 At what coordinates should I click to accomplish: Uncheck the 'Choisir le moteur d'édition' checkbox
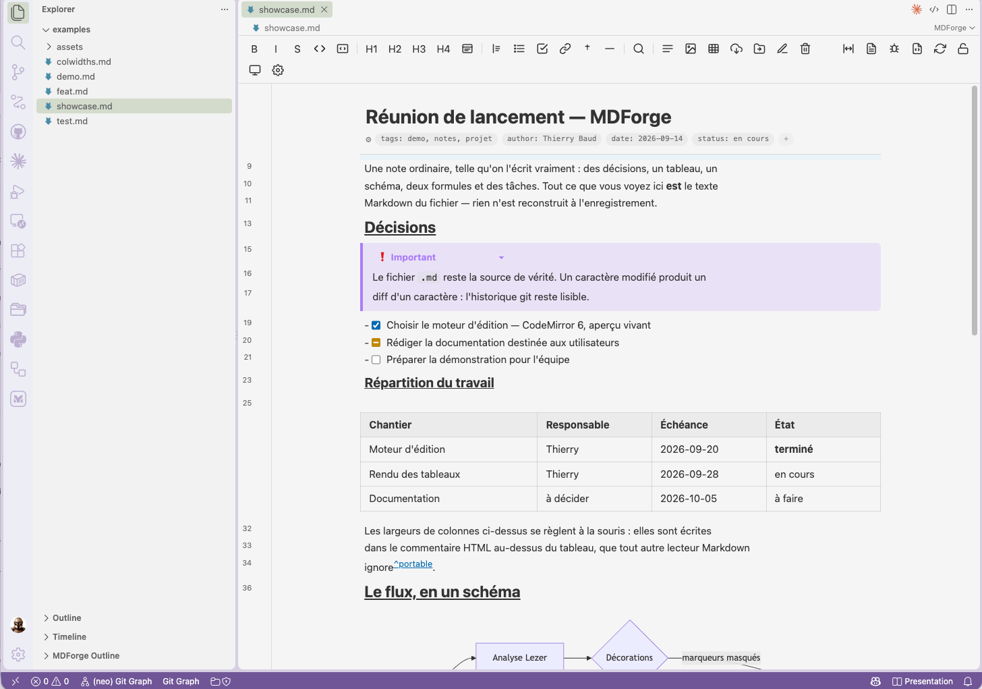pyautogui.click(x=376, y=325)
